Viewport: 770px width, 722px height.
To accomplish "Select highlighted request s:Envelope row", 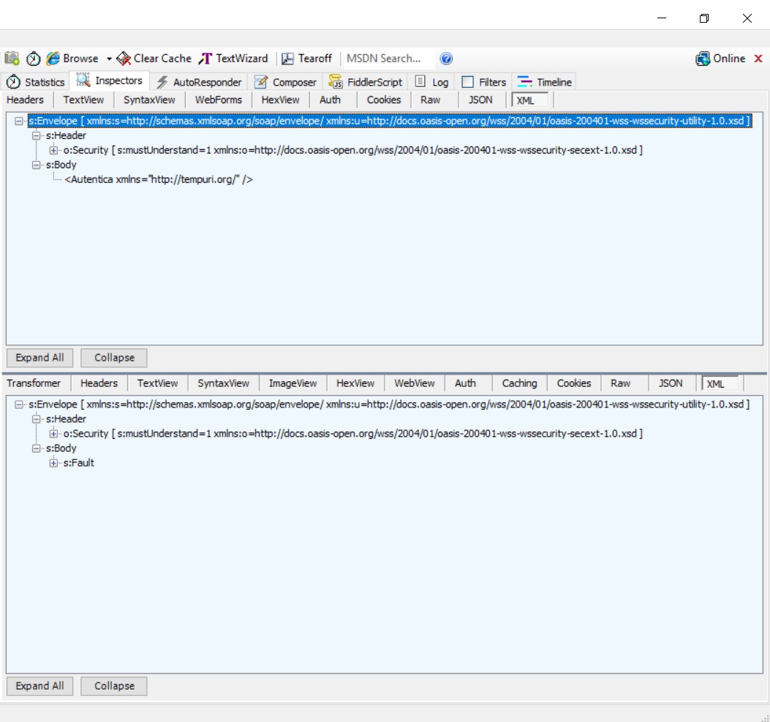I will (x=390, y=121).
